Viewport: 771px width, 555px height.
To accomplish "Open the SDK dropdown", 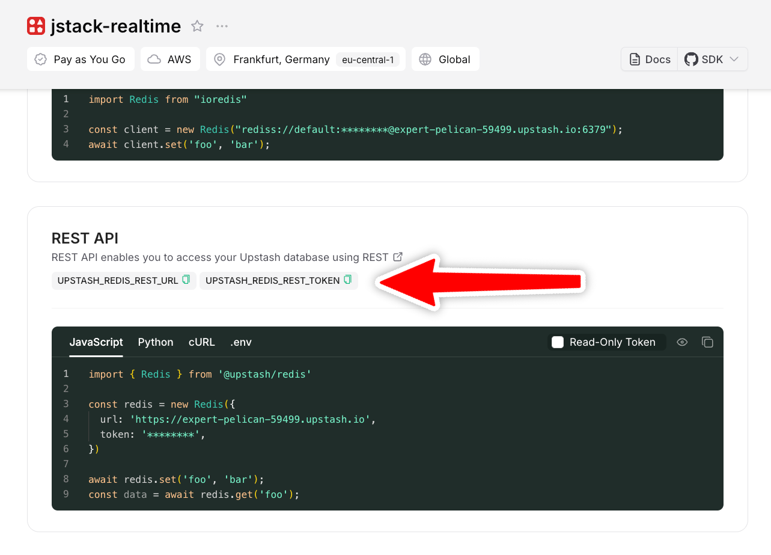I will click(x=733, y=59).
